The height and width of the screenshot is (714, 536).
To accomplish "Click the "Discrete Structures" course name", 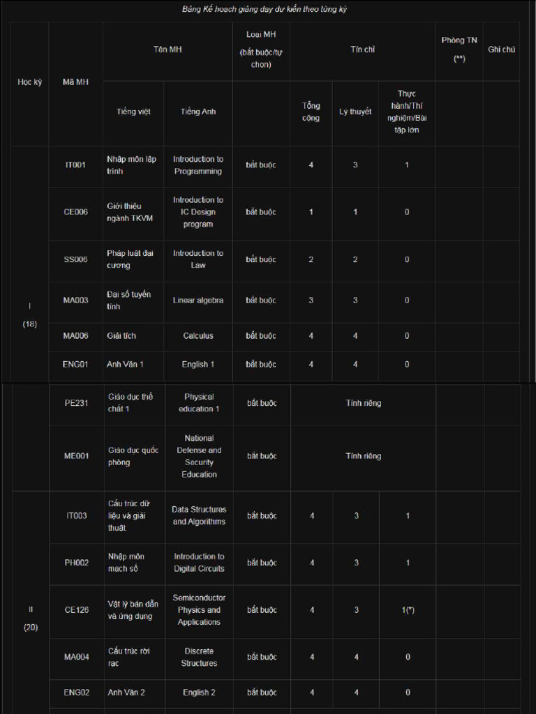I will click(x=200, y=657).
